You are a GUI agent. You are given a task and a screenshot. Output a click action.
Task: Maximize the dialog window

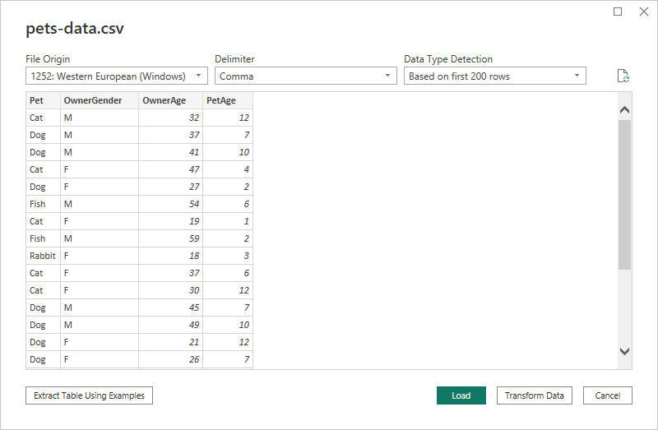tap(619, 12)
